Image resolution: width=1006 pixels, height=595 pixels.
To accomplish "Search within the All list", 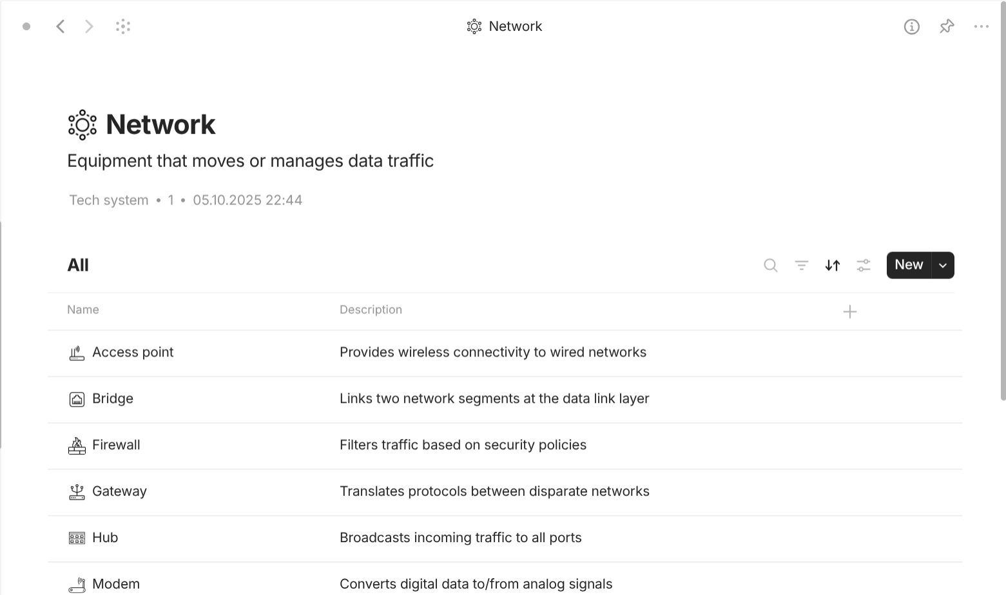I will point(770,265).
